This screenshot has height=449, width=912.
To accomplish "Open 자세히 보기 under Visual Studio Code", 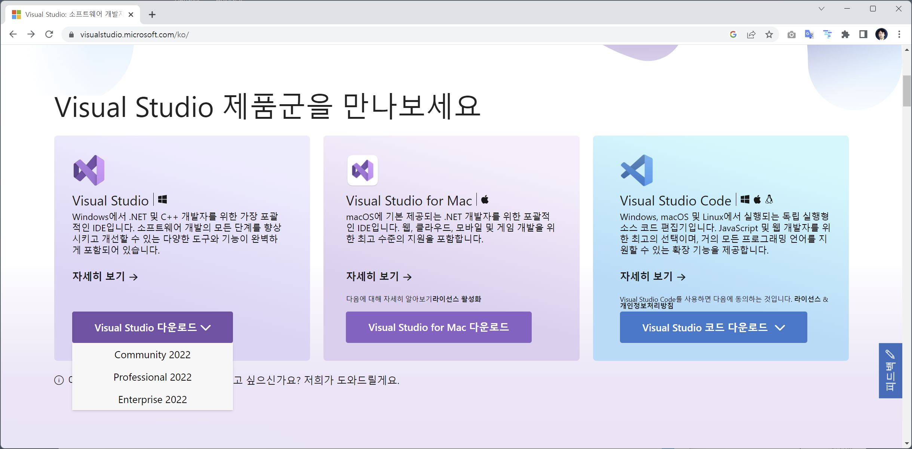I will pyautogui.click(x=653, y=276).
